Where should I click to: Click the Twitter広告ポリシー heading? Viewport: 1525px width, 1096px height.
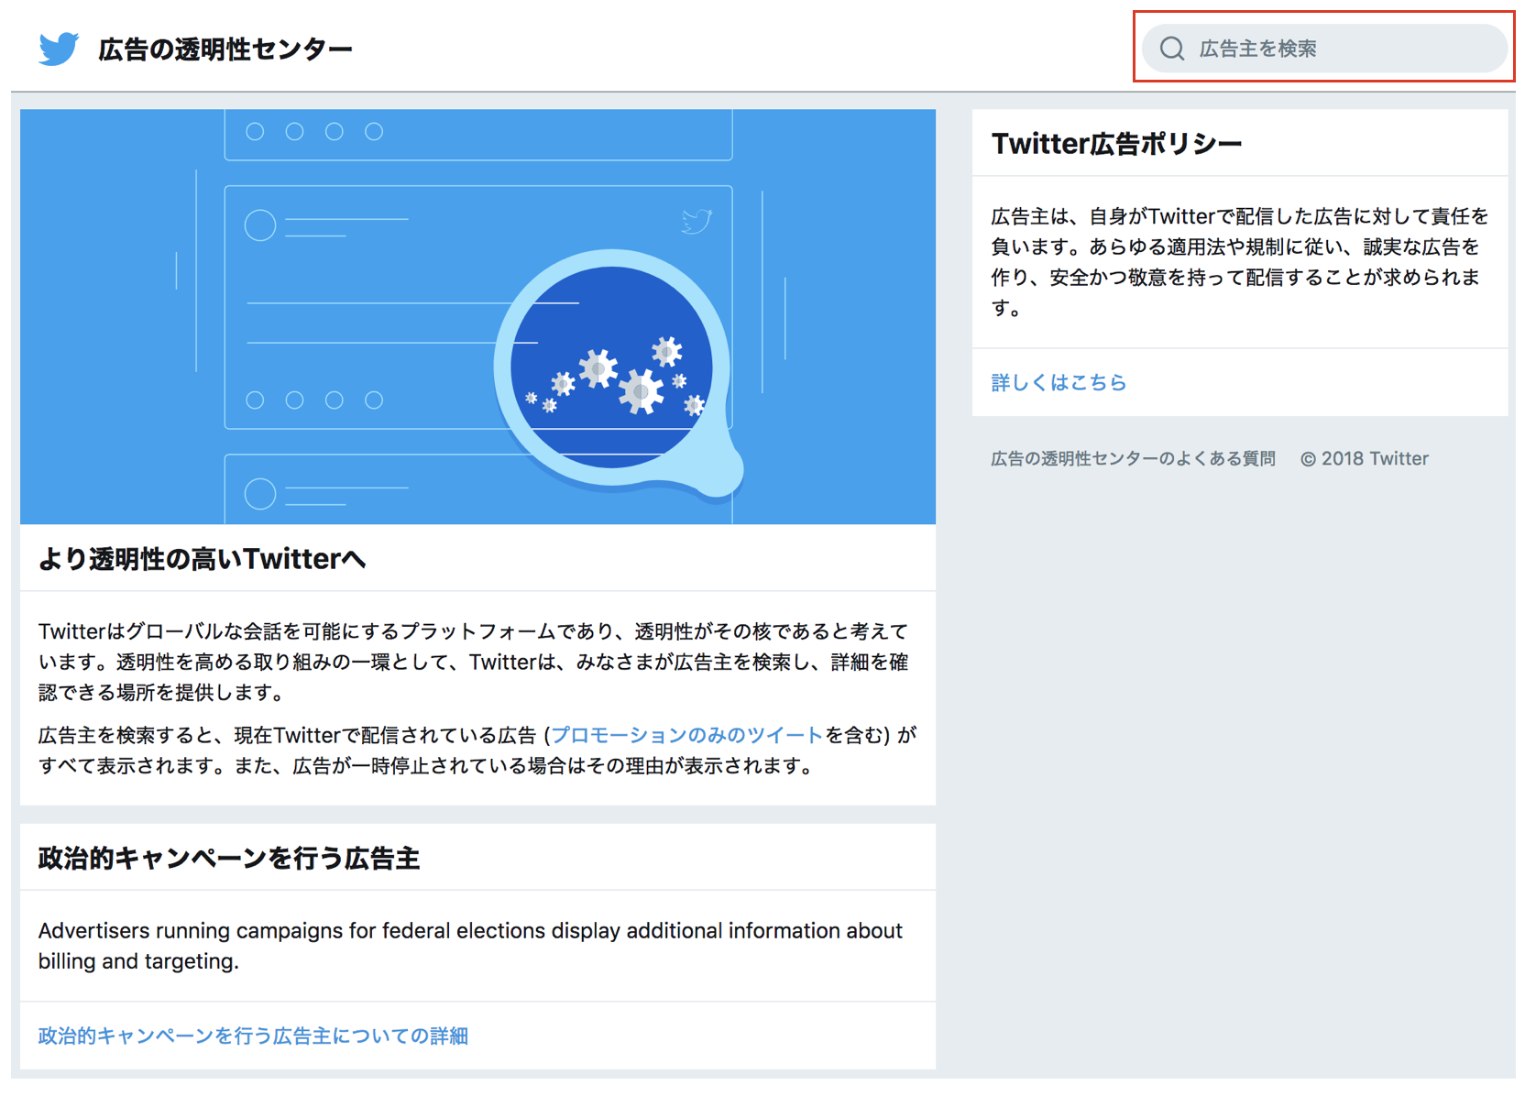coord(1116,144)
